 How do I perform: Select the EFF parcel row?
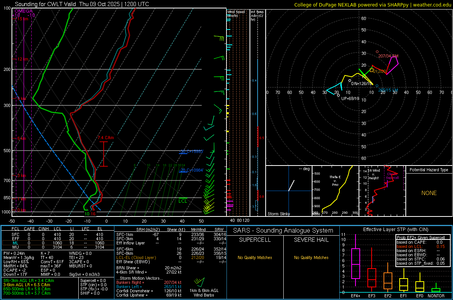tap(58, 239)
